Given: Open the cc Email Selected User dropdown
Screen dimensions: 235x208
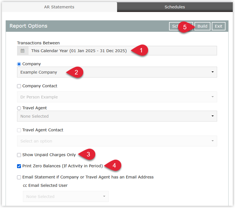Looking at the screenshot, I should pyautogui.click(x=66, y=197).
